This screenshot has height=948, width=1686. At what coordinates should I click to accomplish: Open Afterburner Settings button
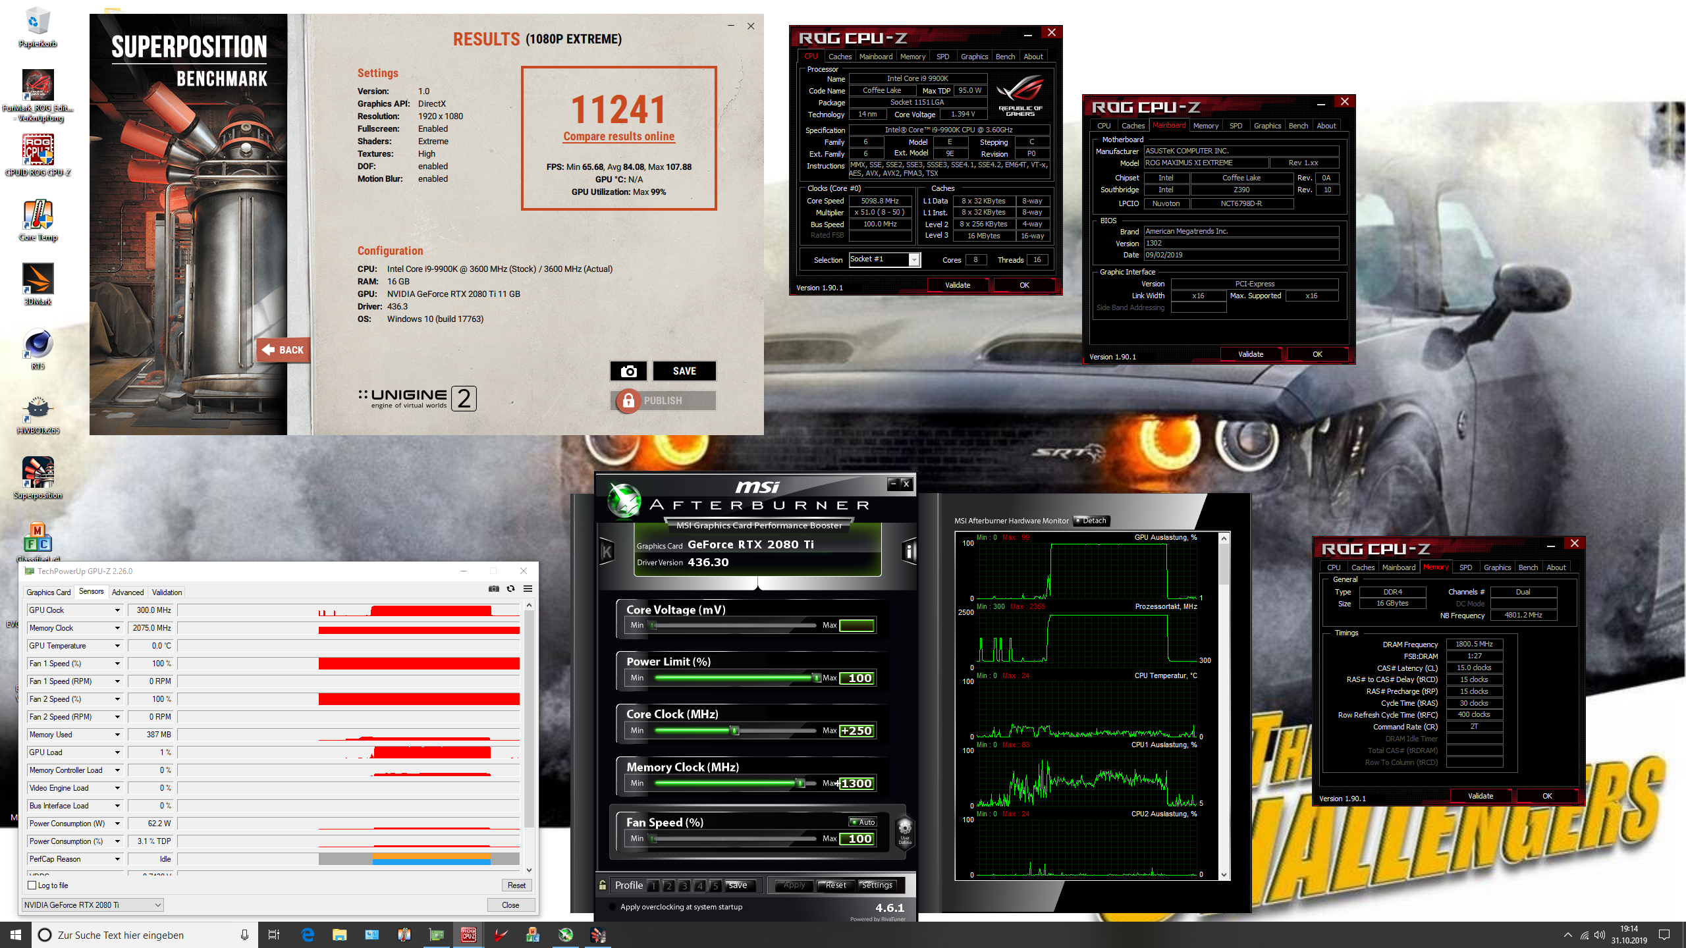point(877,885)
